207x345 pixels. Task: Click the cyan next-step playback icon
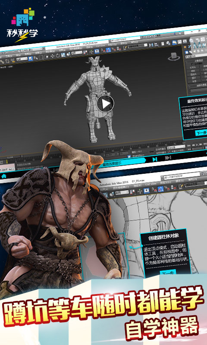[x=155, y=159]
